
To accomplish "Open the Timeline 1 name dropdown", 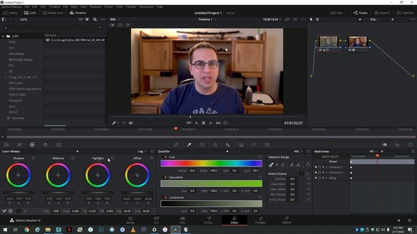I will [x=207, y=19].
